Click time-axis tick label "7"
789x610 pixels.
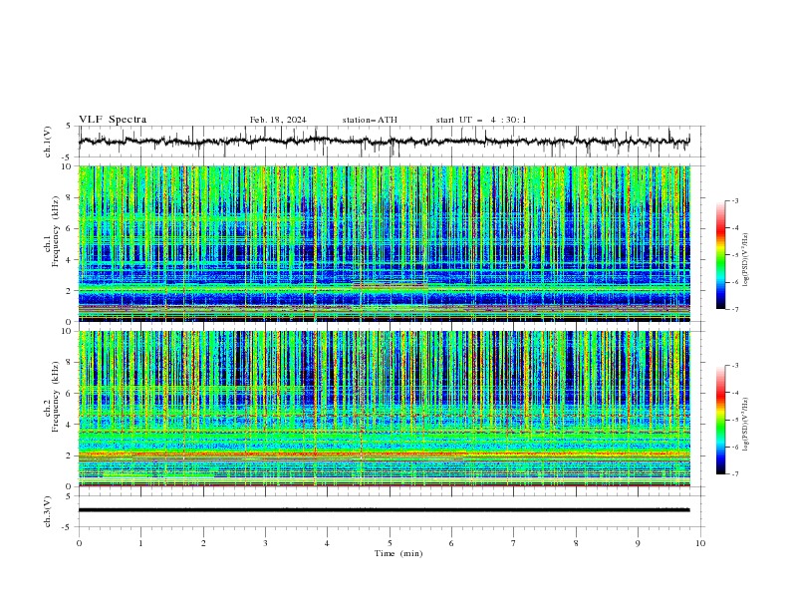514,543
